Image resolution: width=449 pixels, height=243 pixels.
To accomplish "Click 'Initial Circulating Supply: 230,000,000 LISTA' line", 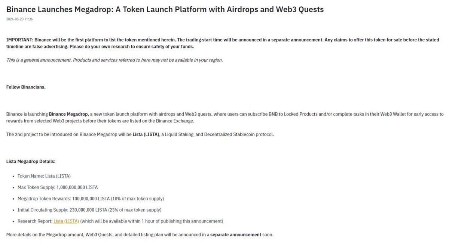I will pos(89,210).
